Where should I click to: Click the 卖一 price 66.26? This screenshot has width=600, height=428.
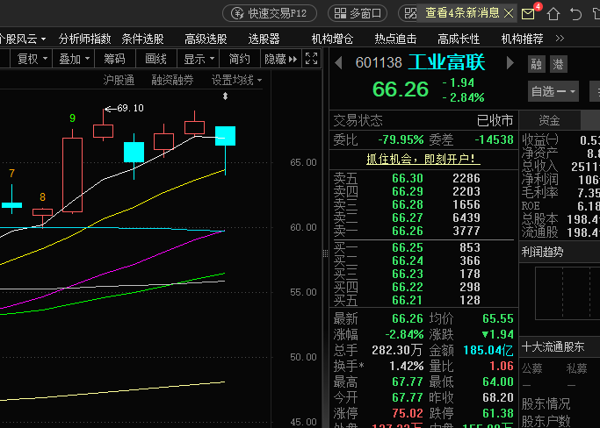pyautogui.click(x=407, y=232)
